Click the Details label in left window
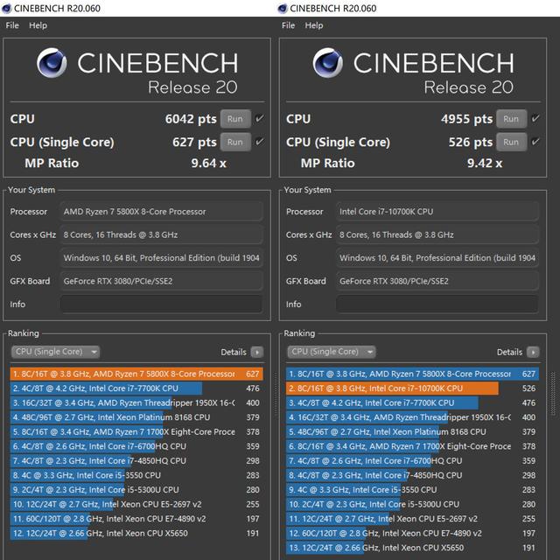560x560 pixels. (x=234, y=352)
